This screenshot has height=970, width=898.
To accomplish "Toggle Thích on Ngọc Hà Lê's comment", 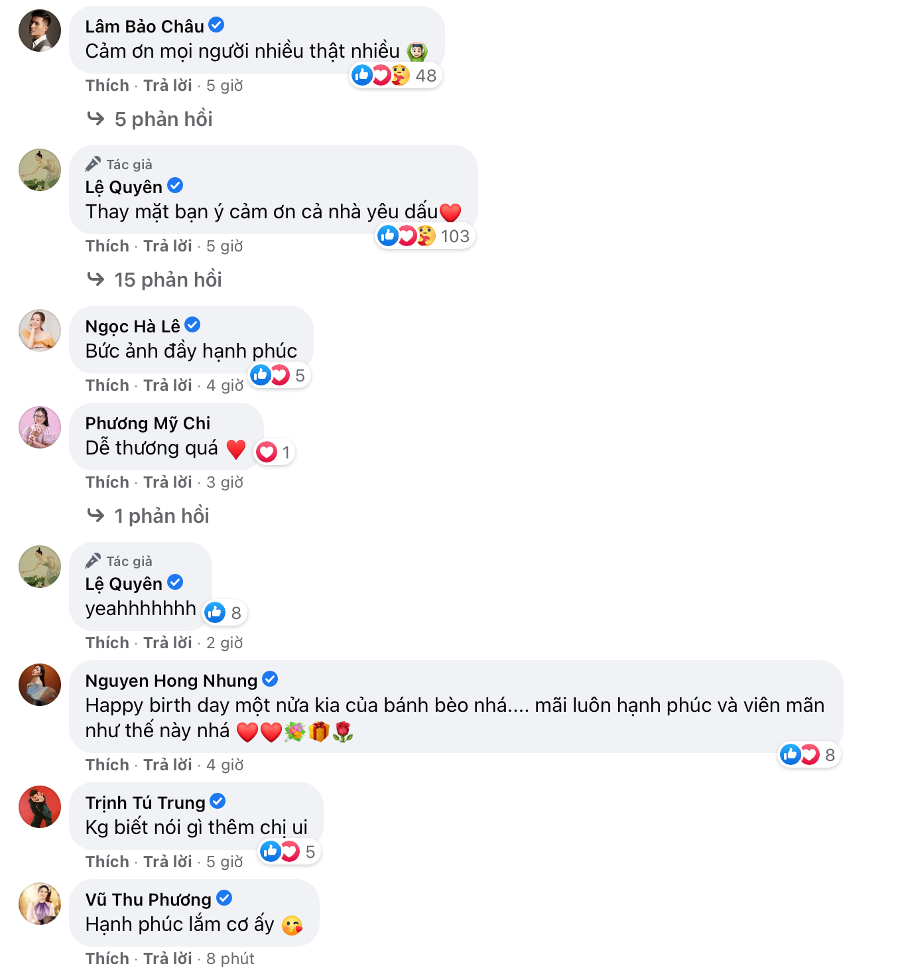I will (107, 385).
